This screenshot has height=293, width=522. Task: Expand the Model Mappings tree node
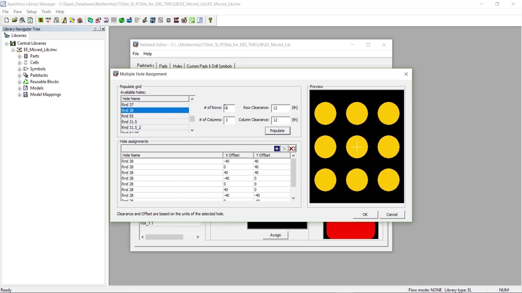click(20, 94)
